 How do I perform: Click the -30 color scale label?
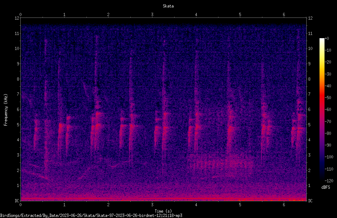(x=328, y=74)
